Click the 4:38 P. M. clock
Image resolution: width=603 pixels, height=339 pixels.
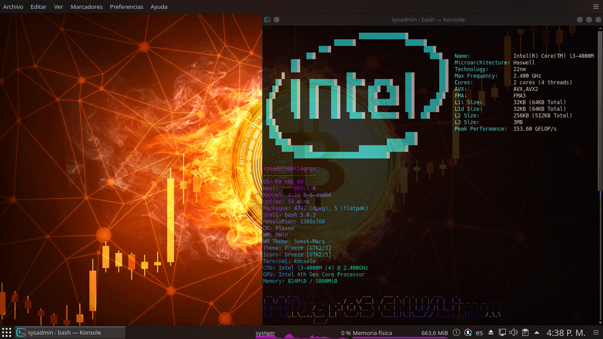pos(566,333)
